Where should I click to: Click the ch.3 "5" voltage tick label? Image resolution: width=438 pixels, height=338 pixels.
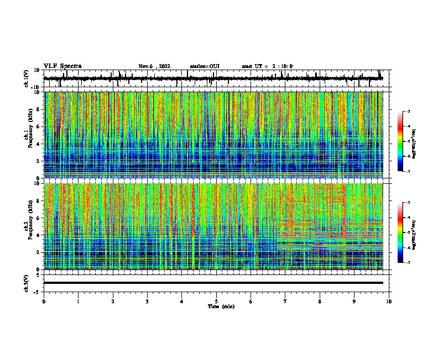38,274
